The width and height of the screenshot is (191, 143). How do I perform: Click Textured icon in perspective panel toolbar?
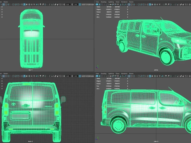157,4
